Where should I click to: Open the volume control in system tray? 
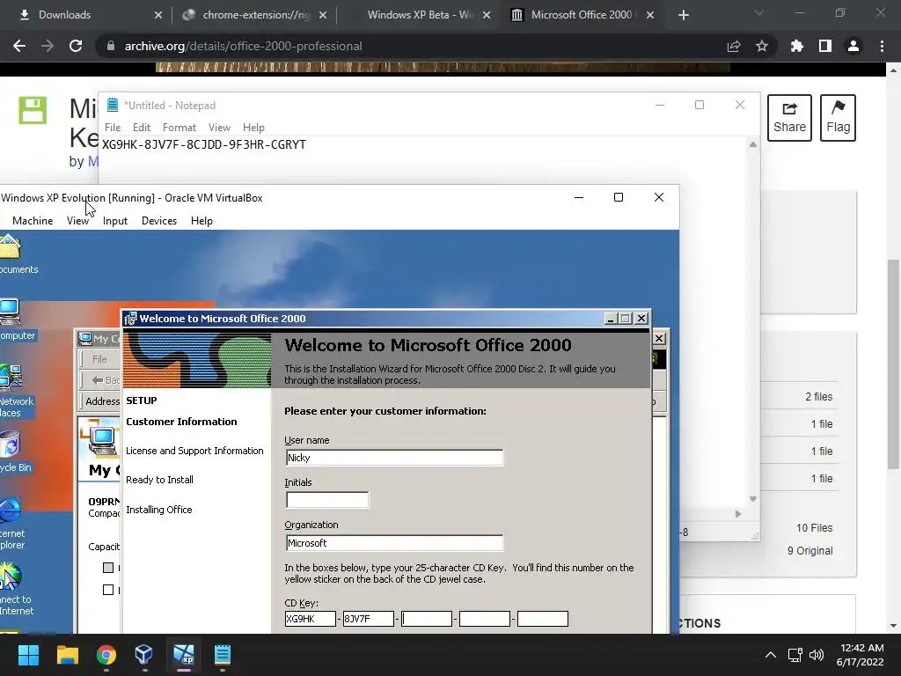click(816, 655)
